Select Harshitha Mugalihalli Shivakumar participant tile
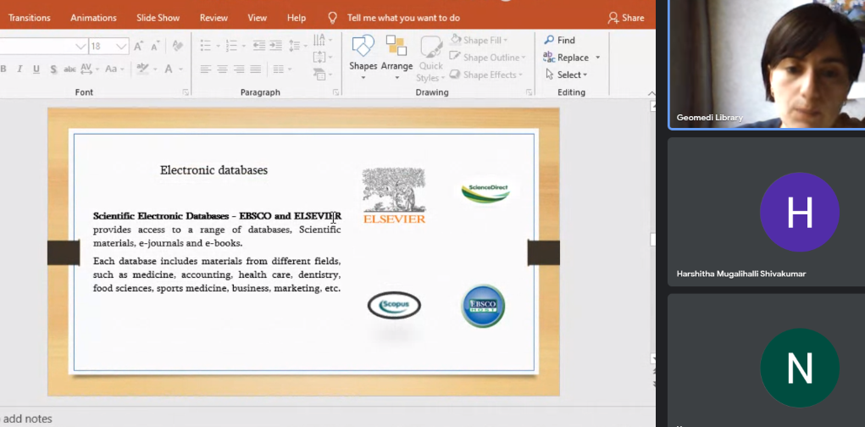 766,212
